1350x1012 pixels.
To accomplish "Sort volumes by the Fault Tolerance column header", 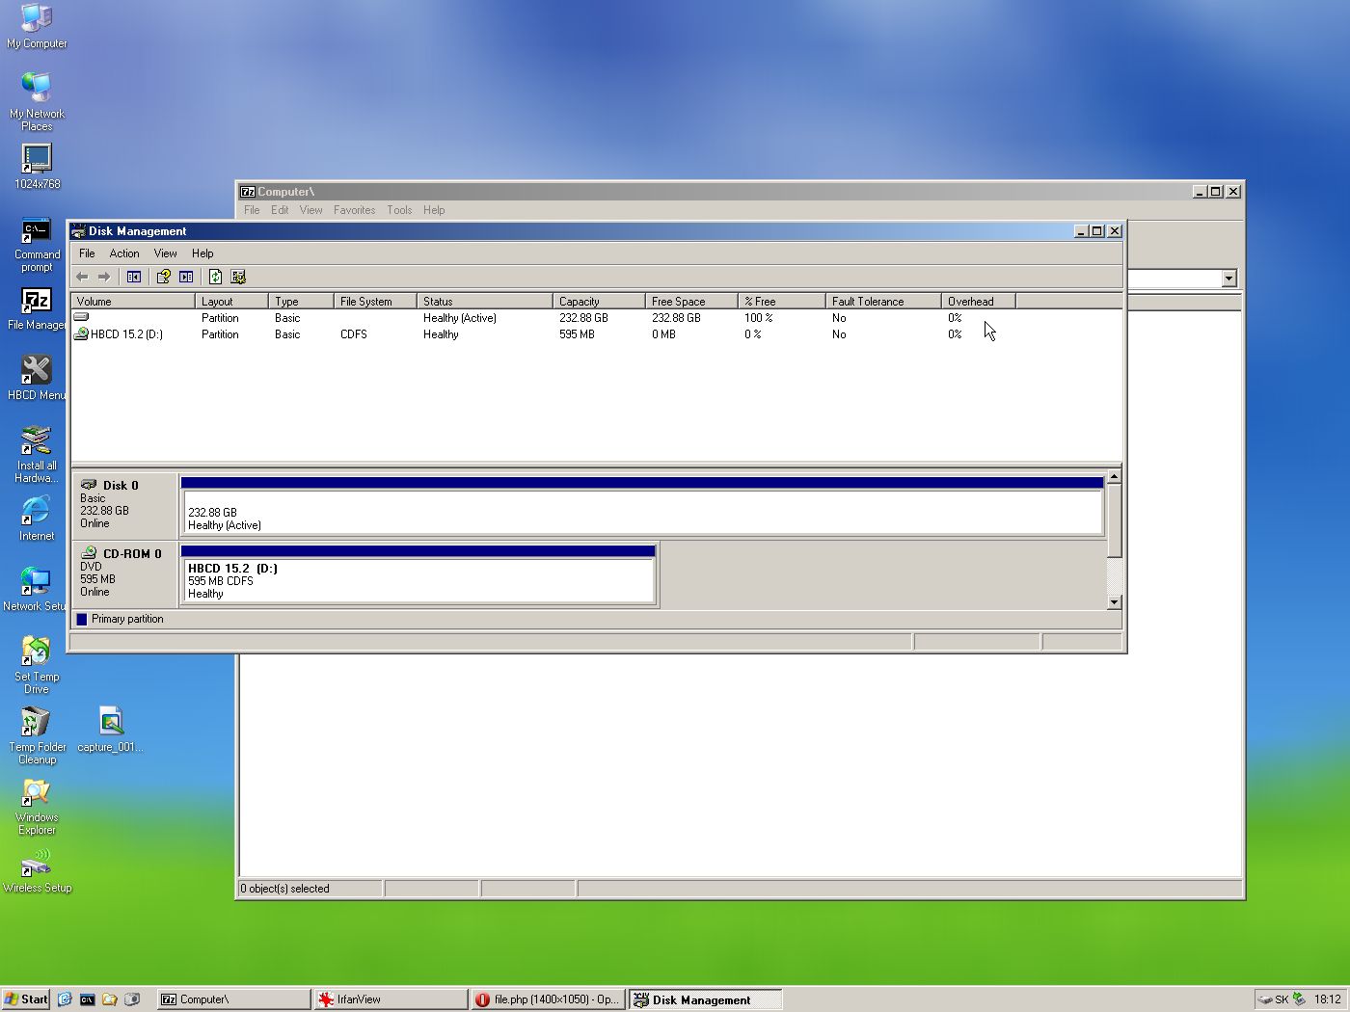I will (883, 302).
